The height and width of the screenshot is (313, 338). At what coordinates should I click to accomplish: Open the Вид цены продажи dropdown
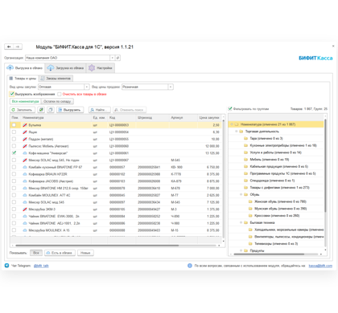171,87
